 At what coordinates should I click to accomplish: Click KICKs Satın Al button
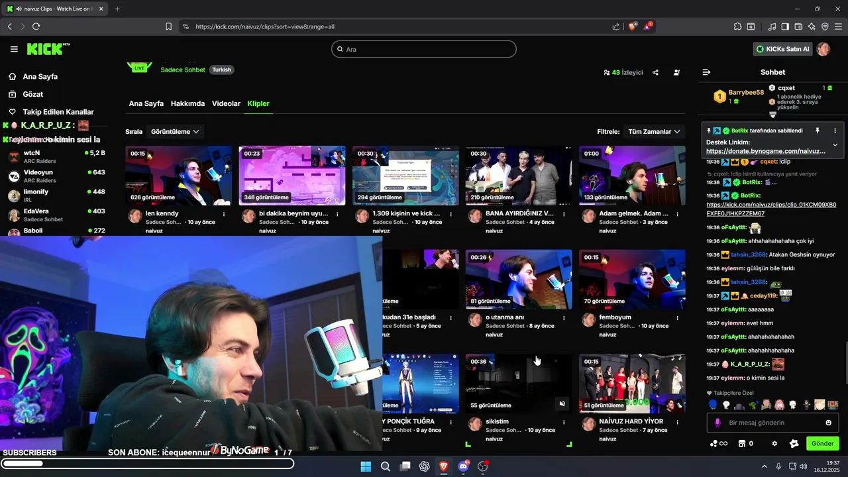coord(783,49)
